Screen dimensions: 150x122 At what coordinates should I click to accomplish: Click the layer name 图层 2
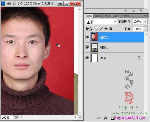click(104, 38)
